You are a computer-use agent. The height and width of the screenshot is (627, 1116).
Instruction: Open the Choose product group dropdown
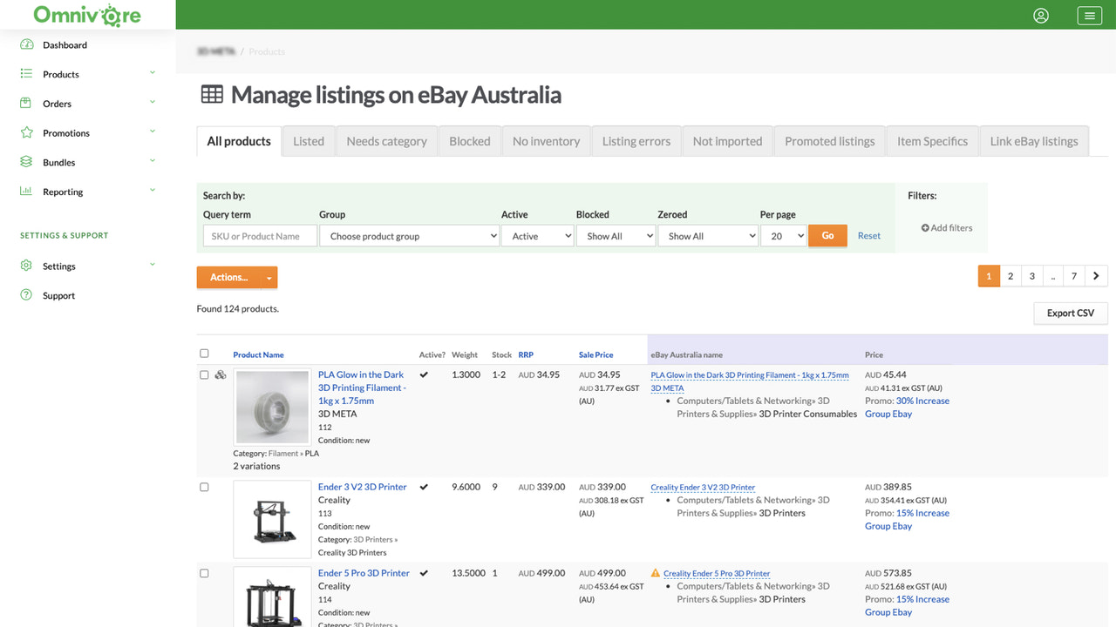[409, 235]
